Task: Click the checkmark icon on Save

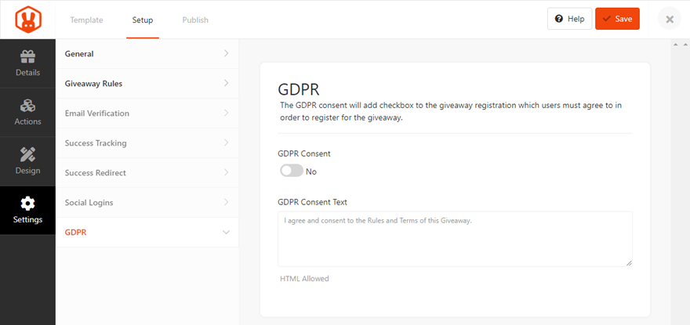Action: [x=606, y=19]
